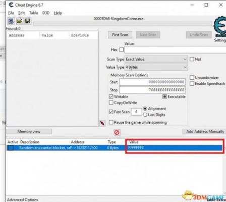226x202 pixels.
Task: Open the Scan Type dropdown
Action: (x=156, y=59)
